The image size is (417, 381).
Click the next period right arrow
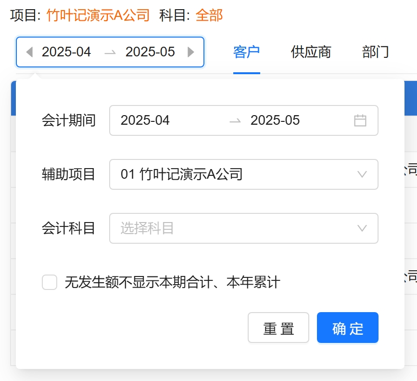[x=191, y=52]
